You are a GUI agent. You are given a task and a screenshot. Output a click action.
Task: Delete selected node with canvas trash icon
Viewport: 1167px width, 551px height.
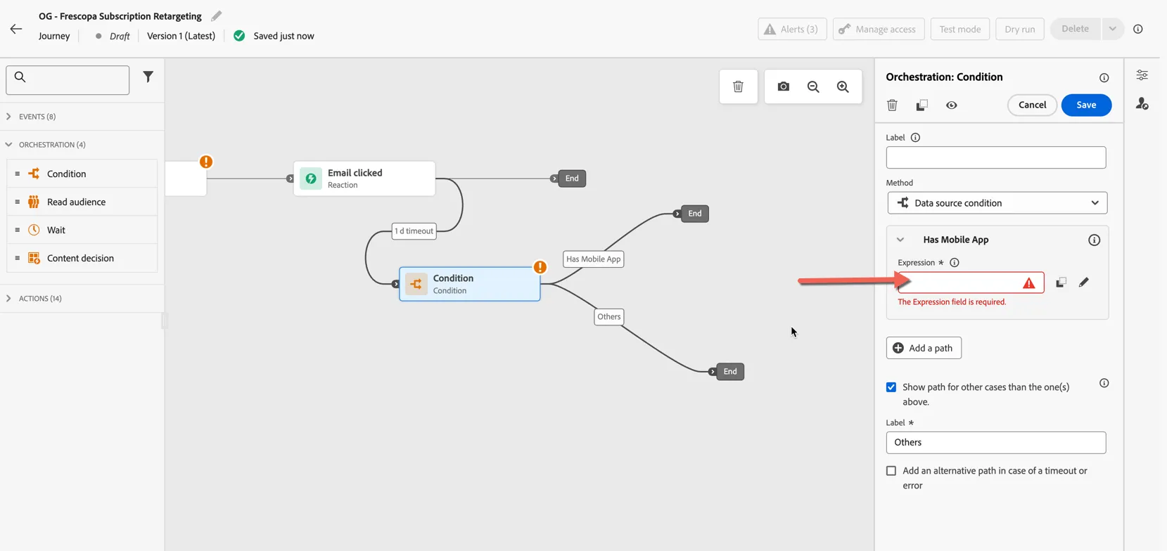(x=738, y=86)
